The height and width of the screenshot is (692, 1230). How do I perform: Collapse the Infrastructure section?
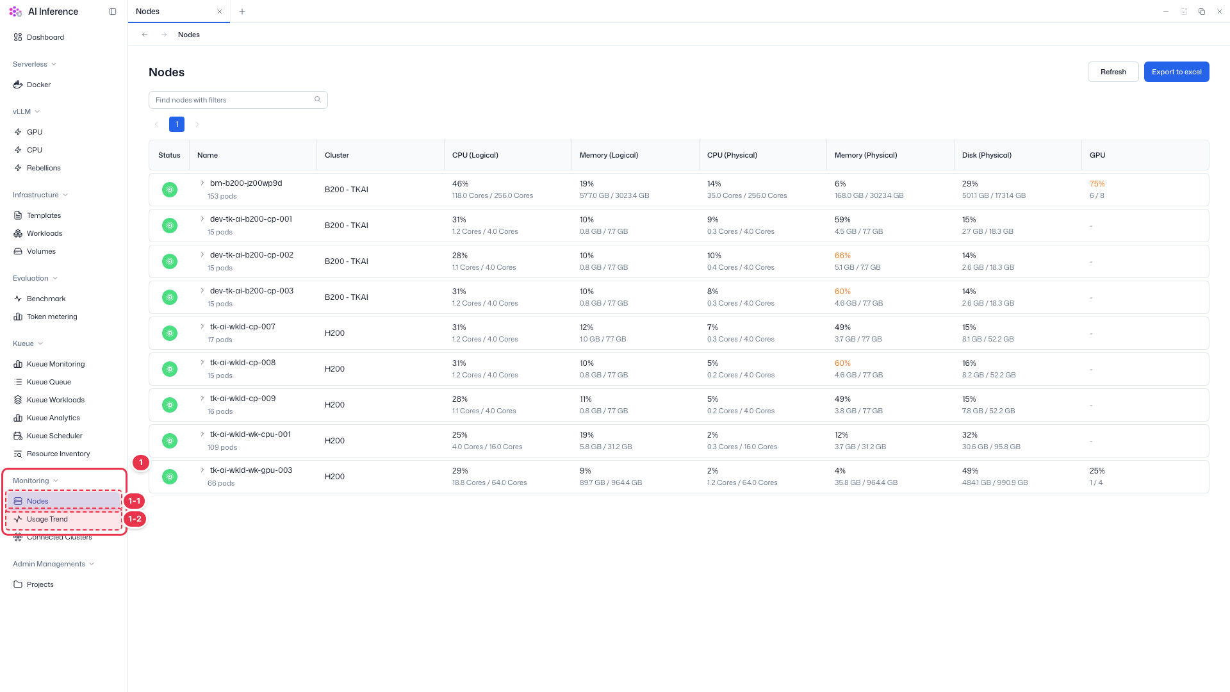coord(65,195)
